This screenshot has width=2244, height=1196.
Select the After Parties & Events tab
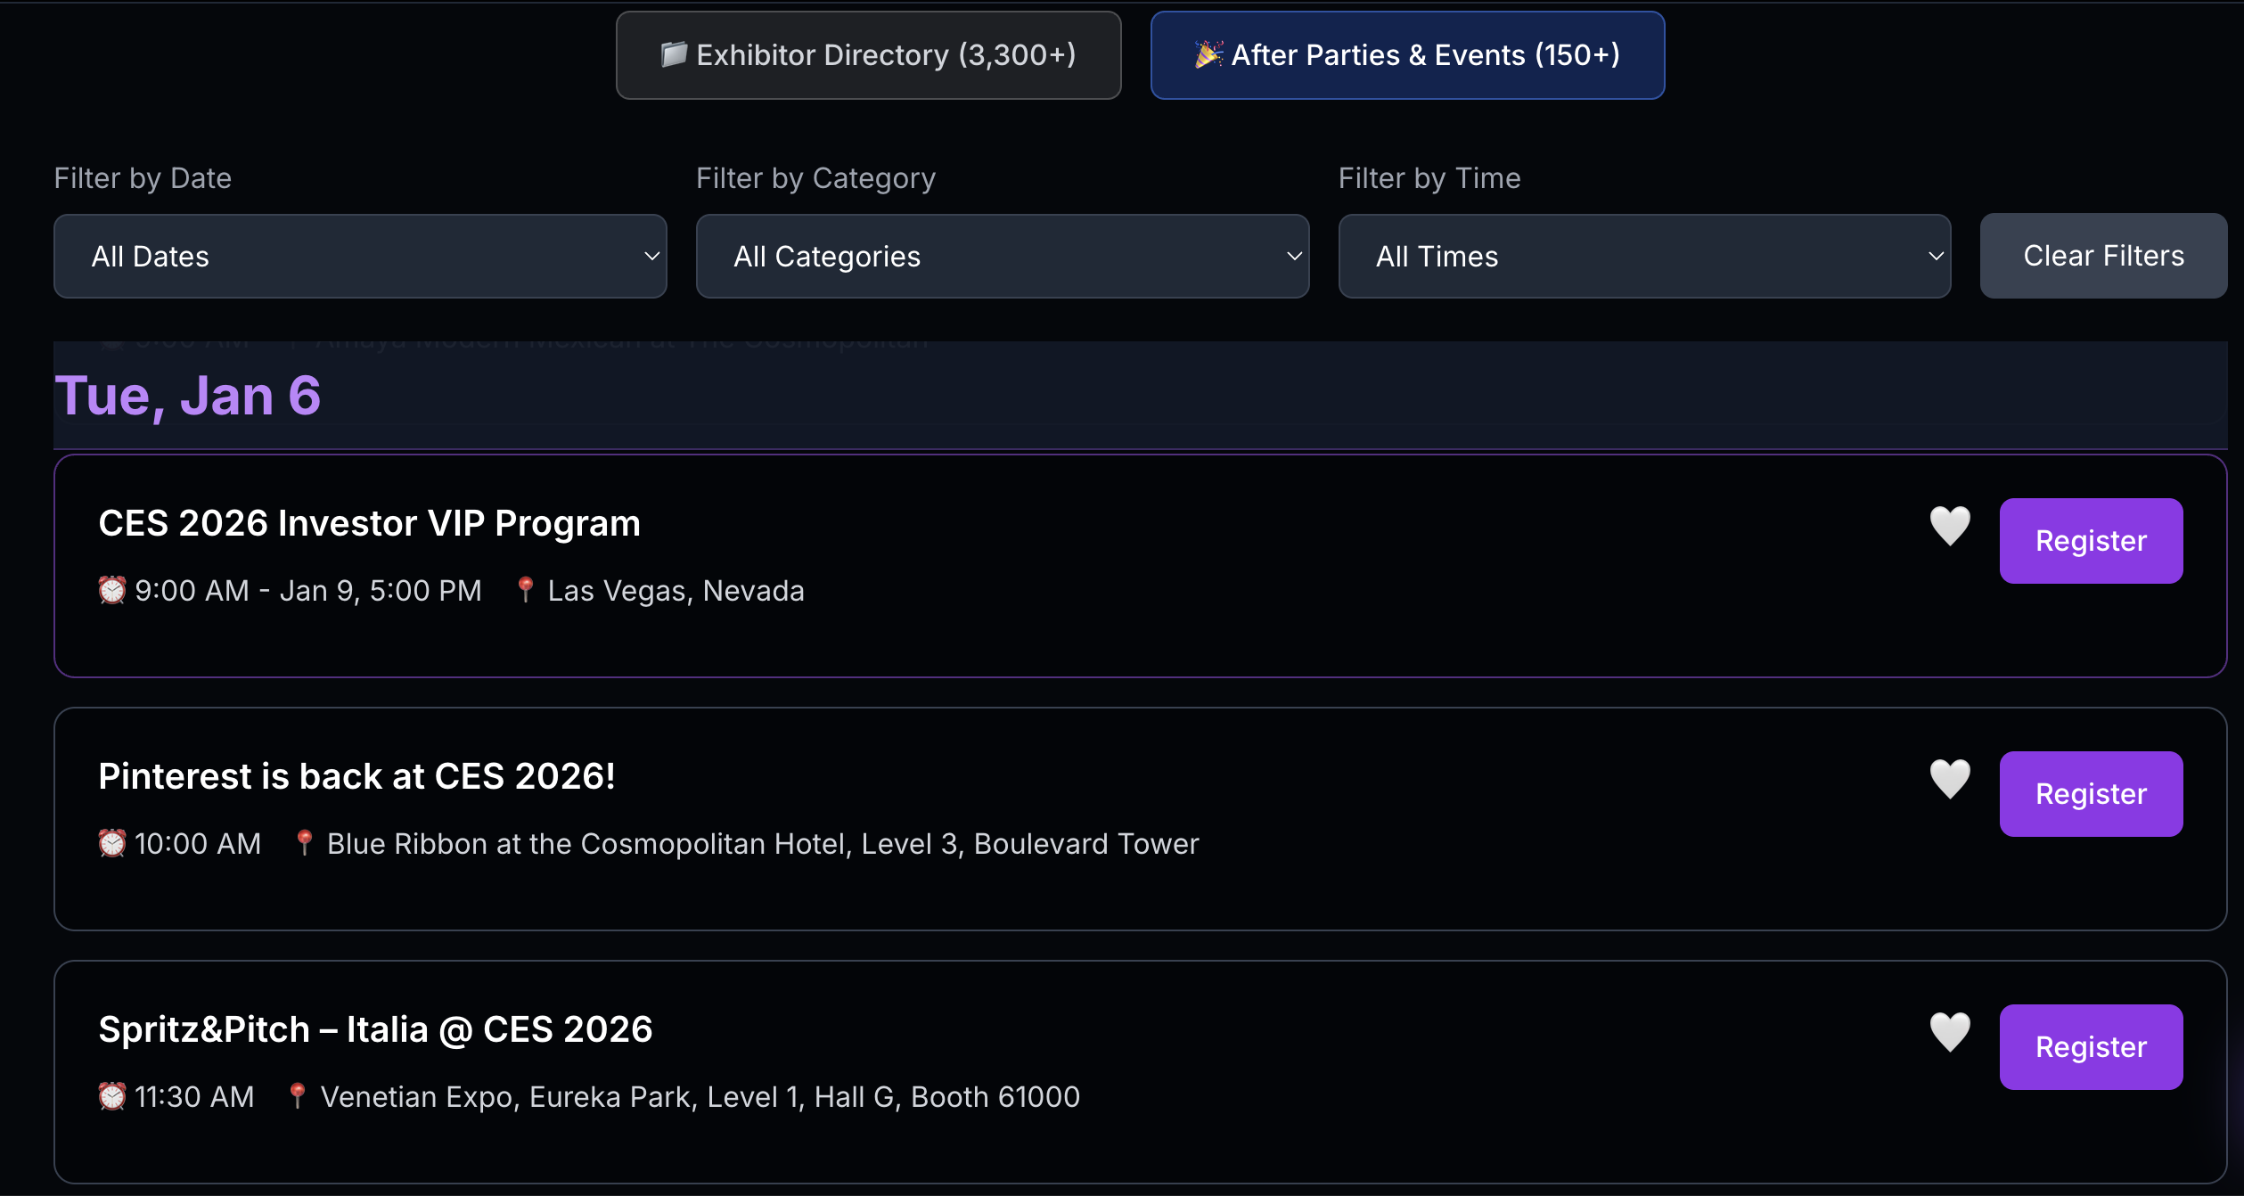[1406, 54]
